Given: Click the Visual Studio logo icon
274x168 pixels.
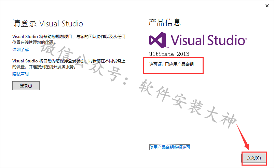Looking at the screenshot, I should [157, 40].
